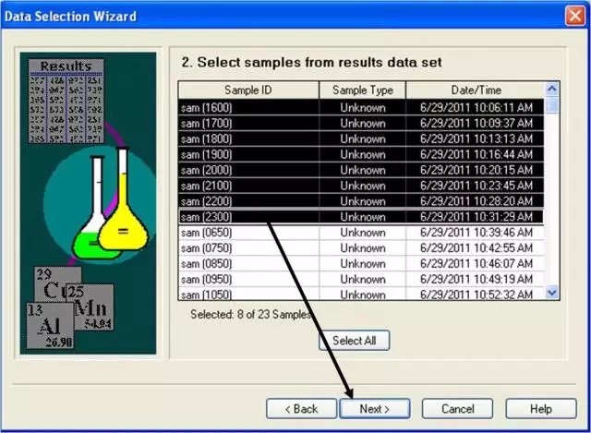Select sample row sam (0650)
The width and height of the screenshot is (591, 433).
click(x=248, y=233)
